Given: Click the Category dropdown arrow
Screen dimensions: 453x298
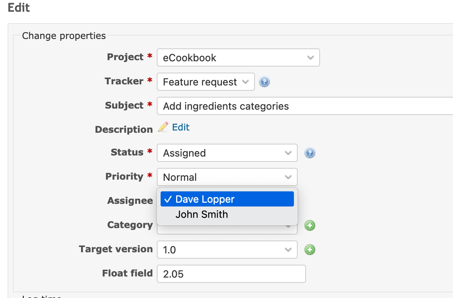Looking at the screenshot, I should [288, 227].
